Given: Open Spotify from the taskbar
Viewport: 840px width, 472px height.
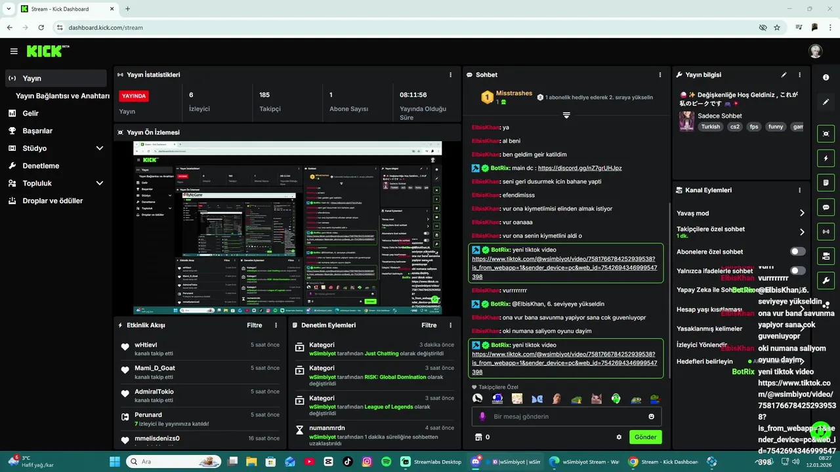Looking at the screenshot, I should 387,462.
